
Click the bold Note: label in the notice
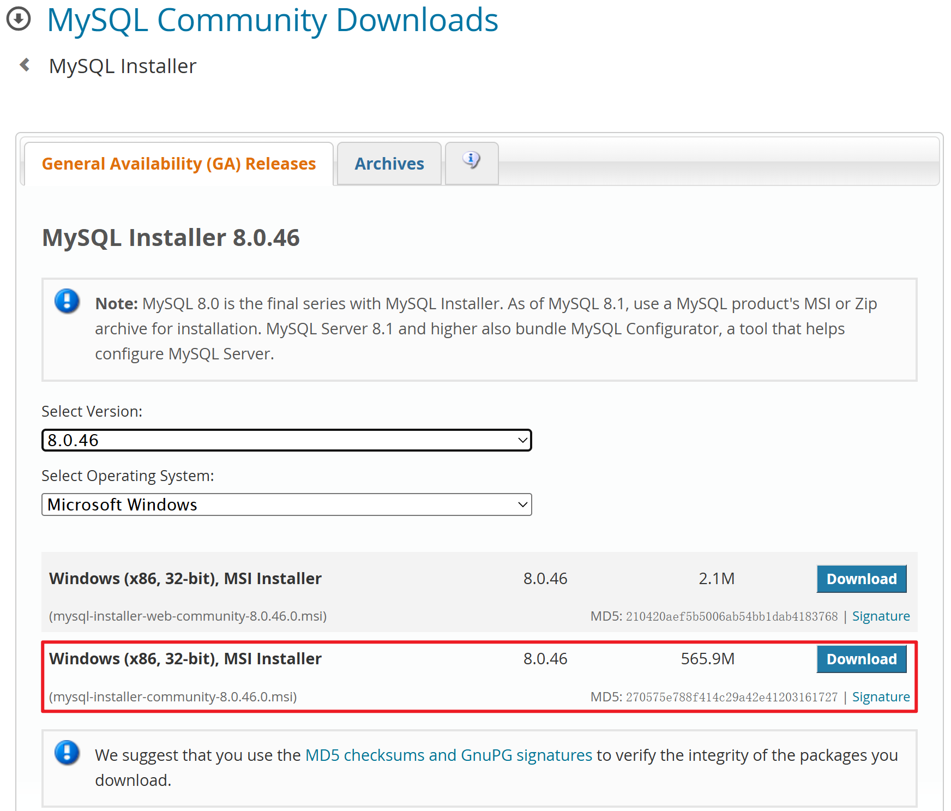pos(117,304)
